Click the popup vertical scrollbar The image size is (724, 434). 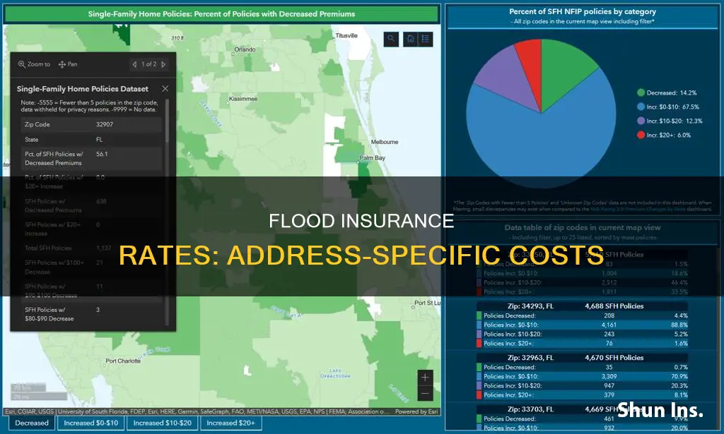pyautogui.click(x=167, y=121)
